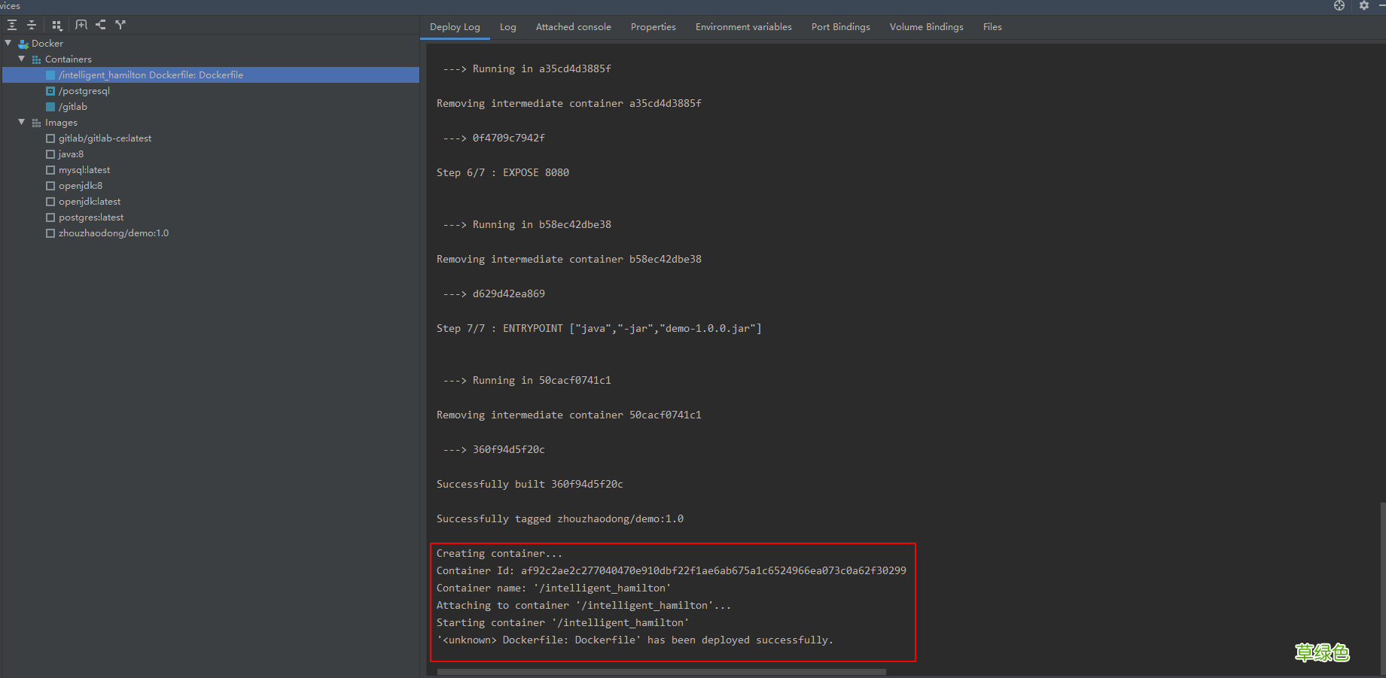Image resolution: width=1386 pixels, height=678 pixels.
Task: Open the Port Bindings tab
Action: (x=840, y=27)
